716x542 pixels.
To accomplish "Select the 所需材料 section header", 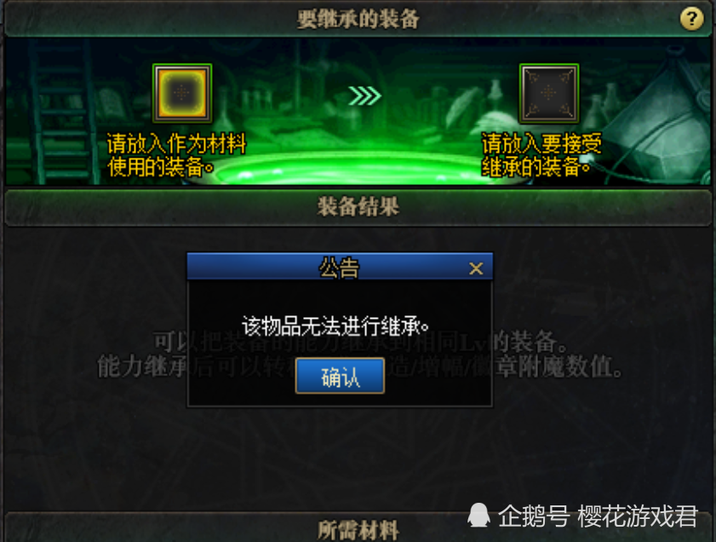I will [358, 528].
